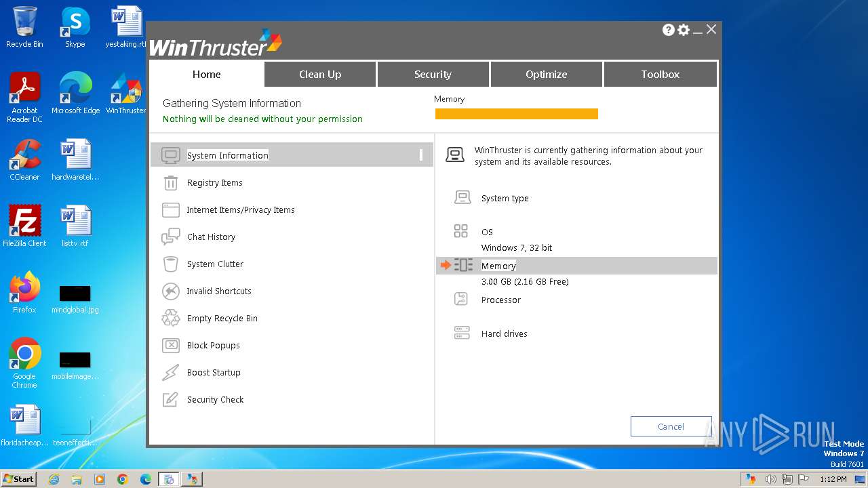
Task: Cancel the system information scan
Action: click(x=671, y=426)
